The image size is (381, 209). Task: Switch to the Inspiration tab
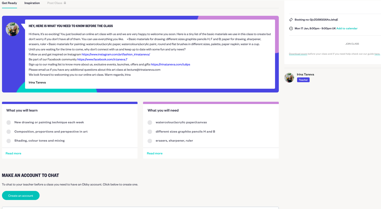click(x=32, y=3)
